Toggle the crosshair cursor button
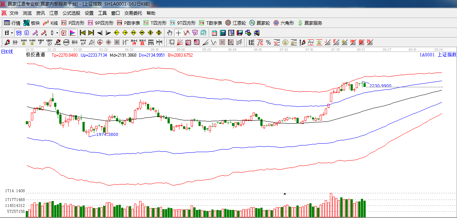This screenshot has width=457, height=218. coord(178,33)
